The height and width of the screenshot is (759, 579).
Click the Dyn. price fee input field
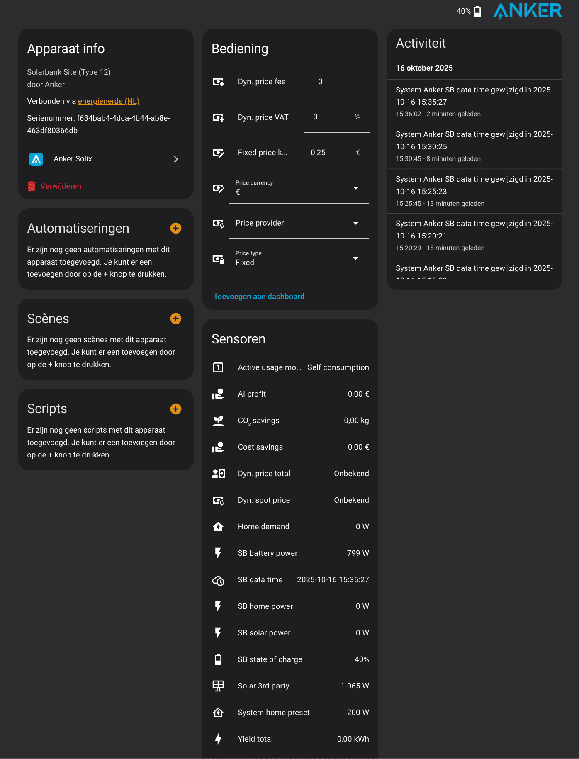pos(339,82)
